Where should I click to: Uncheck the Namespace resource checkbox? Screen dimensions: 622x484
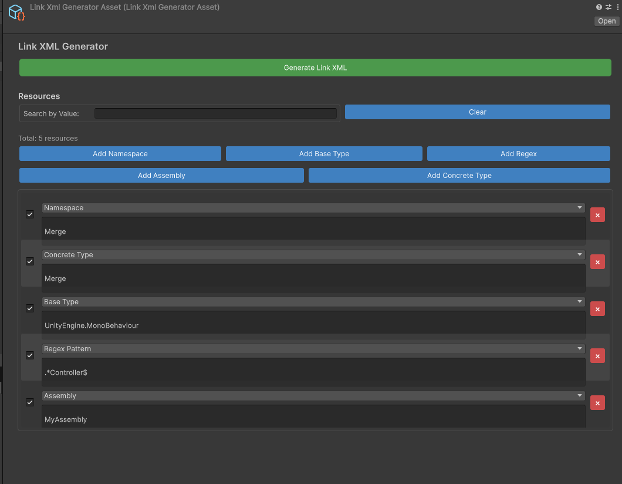pyautogui.click(x=30, y=214)
